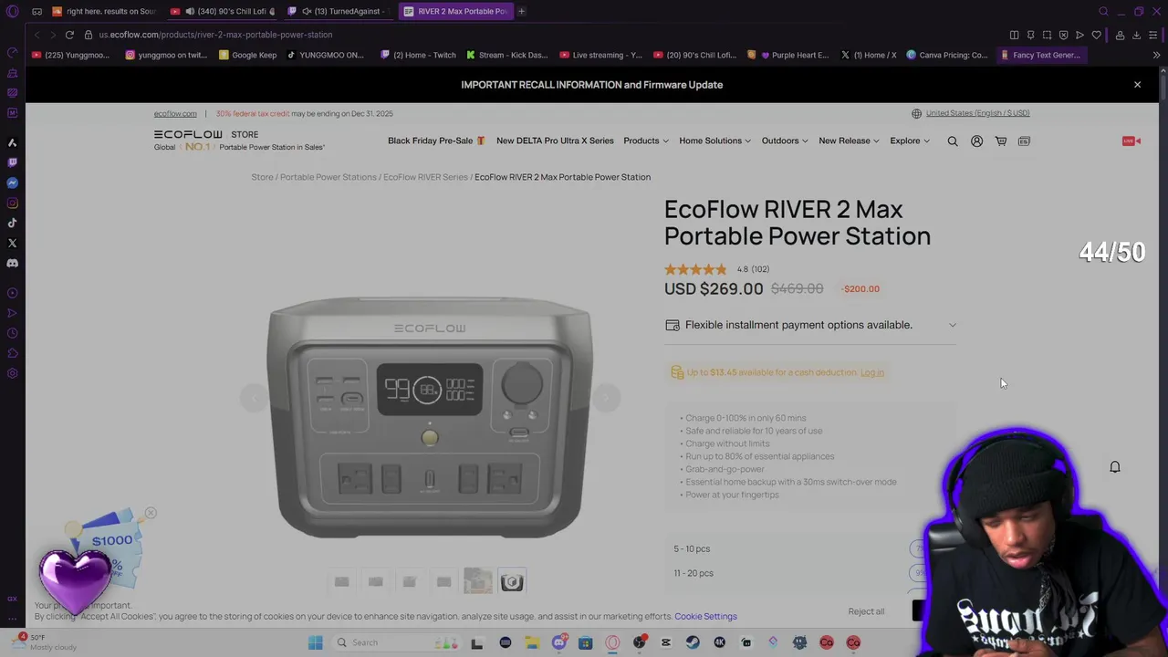Viewport: 1168px width, 657px height.
Task: Select the last product thumbnail image
Action: pyautogui.click(x=512, y=581)
